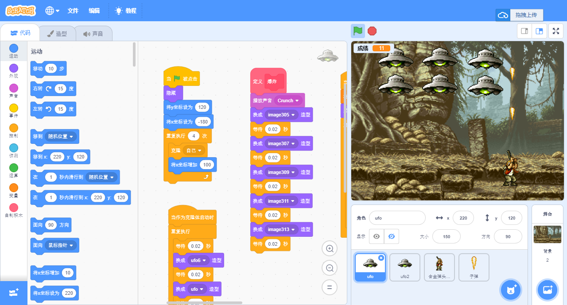The image size is (567, 305).
Task: Switch to small stage layout
Action: coord(524,31)
